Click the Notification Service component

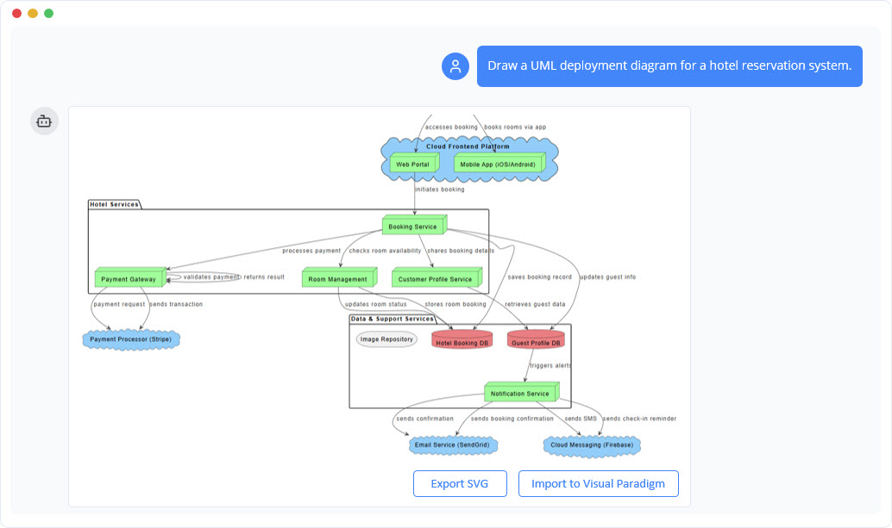[x=521, y=392]
